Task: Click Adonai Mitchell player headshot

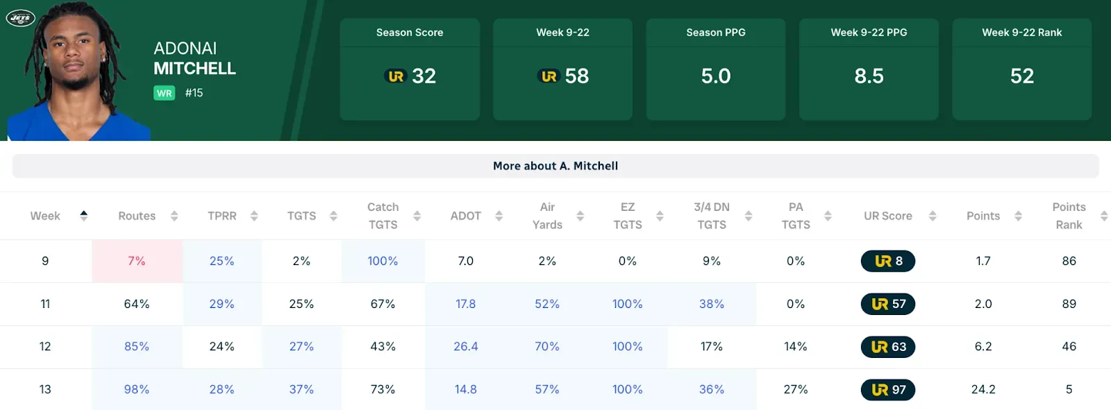Action: [76, 73]
